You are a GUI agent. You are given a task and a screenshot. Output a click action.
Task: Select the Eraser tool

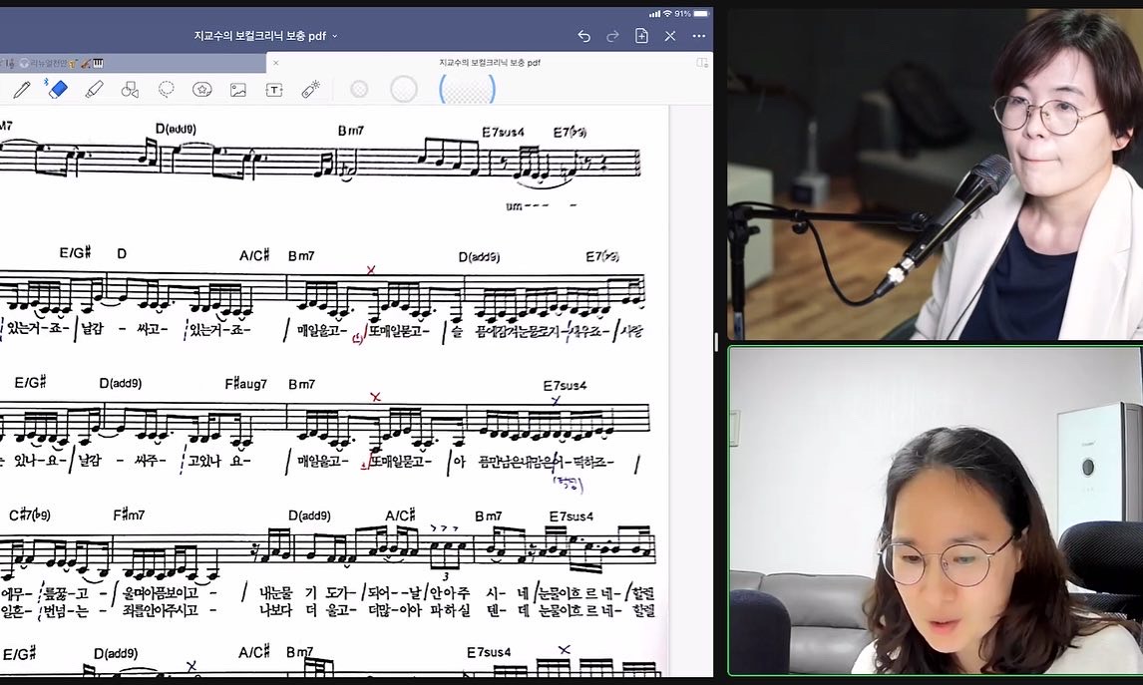pyautogui.click(x=56, y=89)
